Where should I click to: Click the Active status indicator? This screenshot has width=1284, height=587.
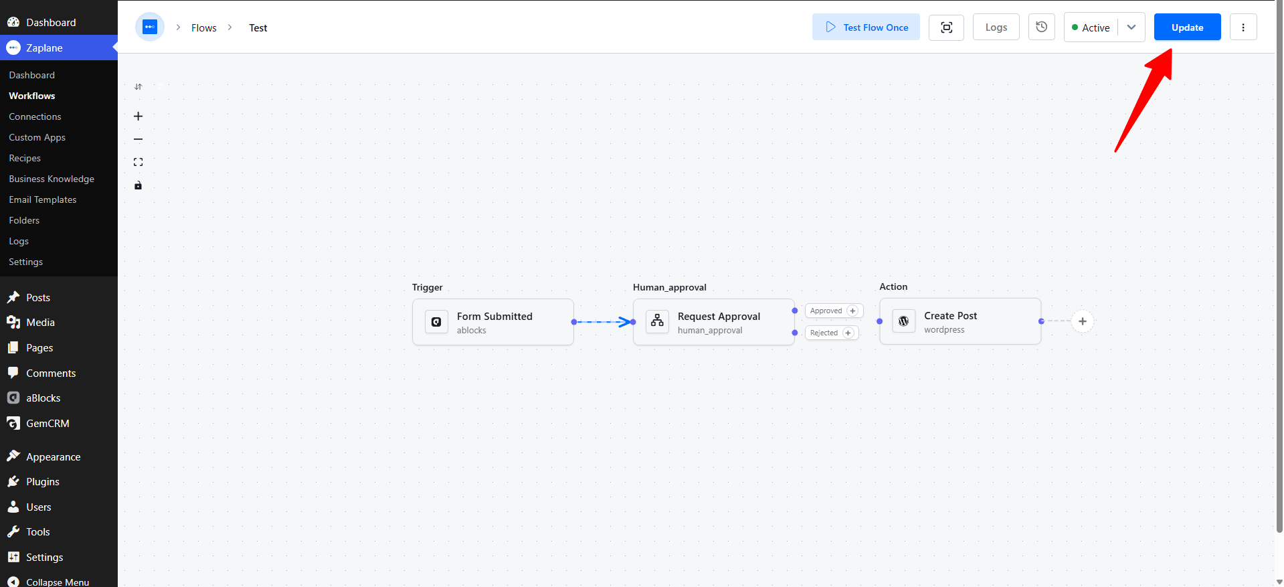point(1091,27)
